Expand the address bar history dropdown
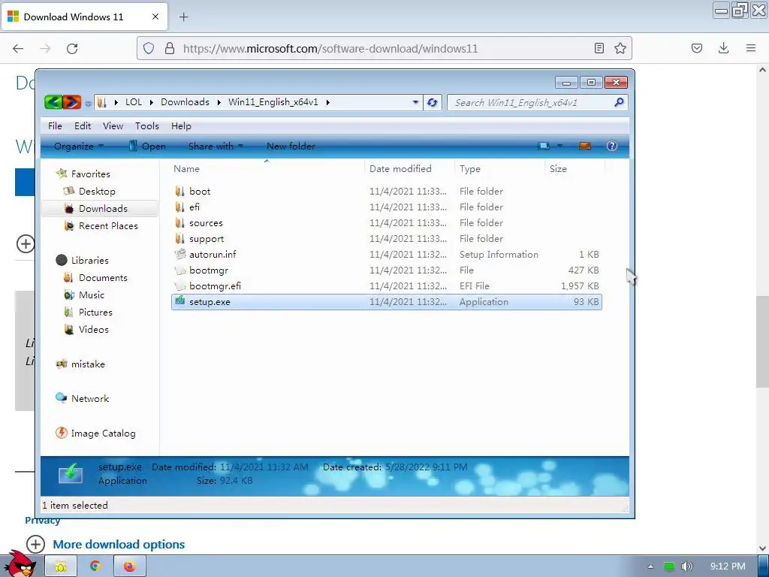 415,102
